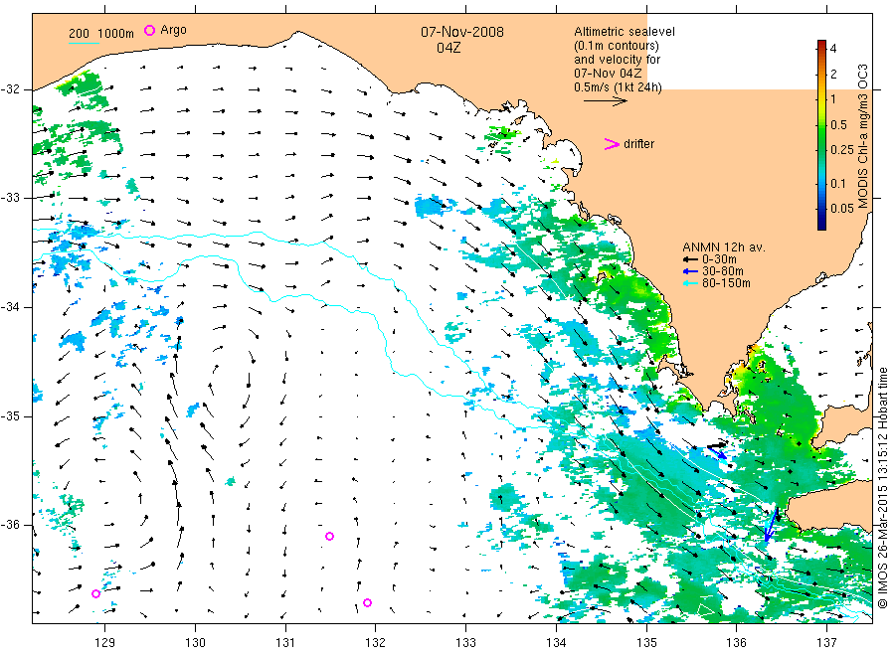Screen dimensions: 895x656
Task: Click the cyan 80-150m ANMN arrow
Action: (x=691, y=283)
